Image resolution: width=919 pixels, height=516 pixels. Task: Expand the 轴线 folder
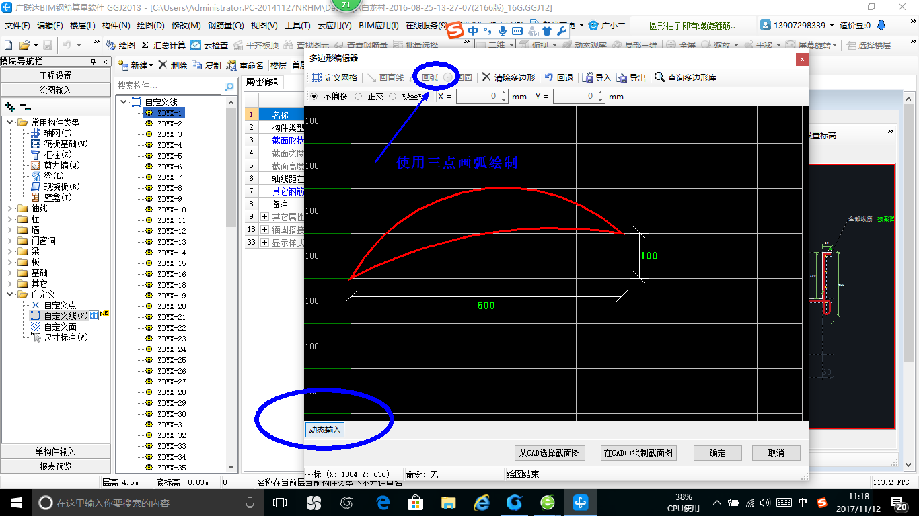click(10, 208)
